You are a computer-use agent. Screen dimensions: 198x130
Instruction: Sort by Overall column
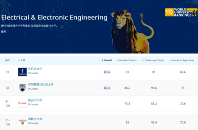tap(107, 60)
